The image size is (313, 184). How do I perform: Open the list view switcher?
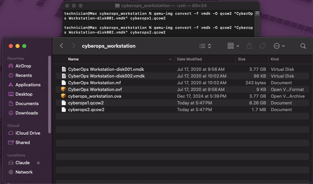[205, 46]
